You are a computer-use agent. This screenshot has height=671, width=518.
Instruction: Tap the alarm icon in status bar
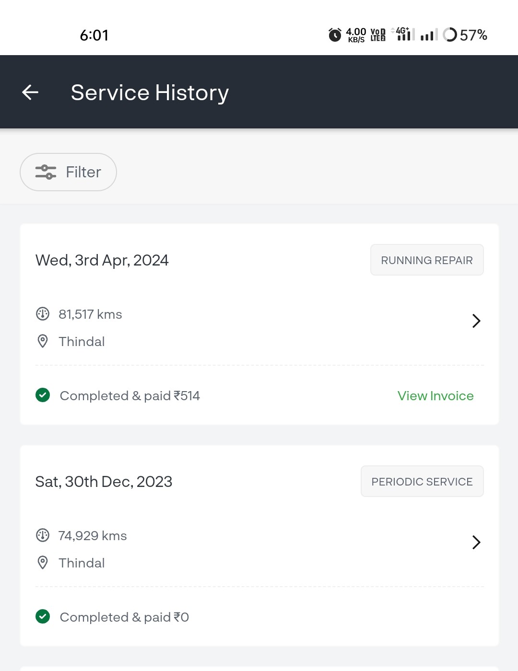point(335,35)
